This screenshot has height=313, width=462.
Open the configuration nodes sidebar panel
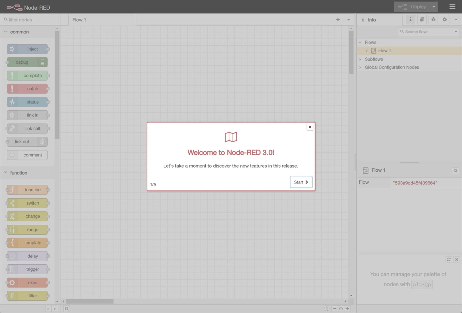pos(445,20)
